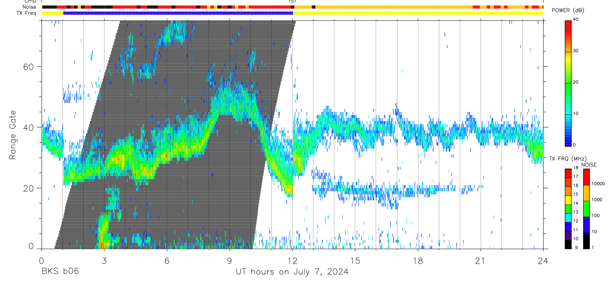
Task: Click the black 9 MHz TX FRQ swatch
Action: 568,244
